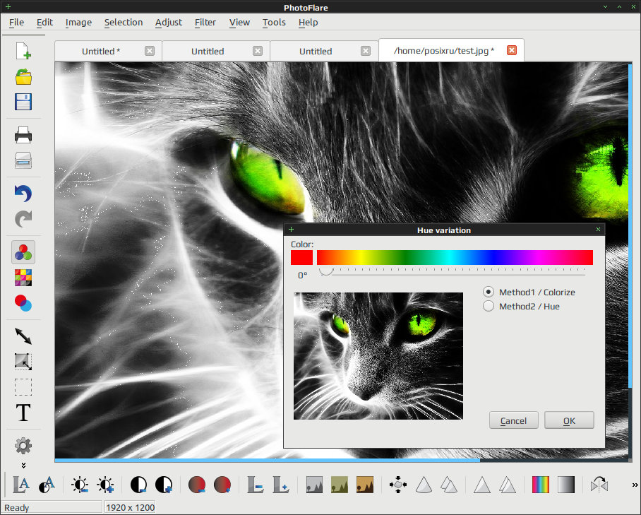Click the Scanner icon below the printer
This screenshot has height=515, width=641.
pyautogui.click(x=23, y=160)
